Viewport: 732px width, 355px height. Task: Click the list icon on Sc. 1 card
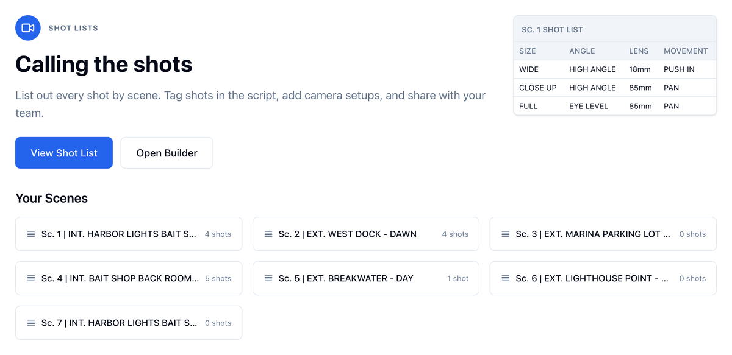tap(31, 234)
